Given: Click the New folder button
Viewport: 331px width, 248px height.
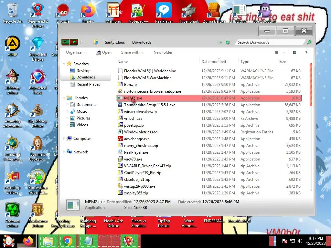Looking at the screenshot, I should 163,52.
